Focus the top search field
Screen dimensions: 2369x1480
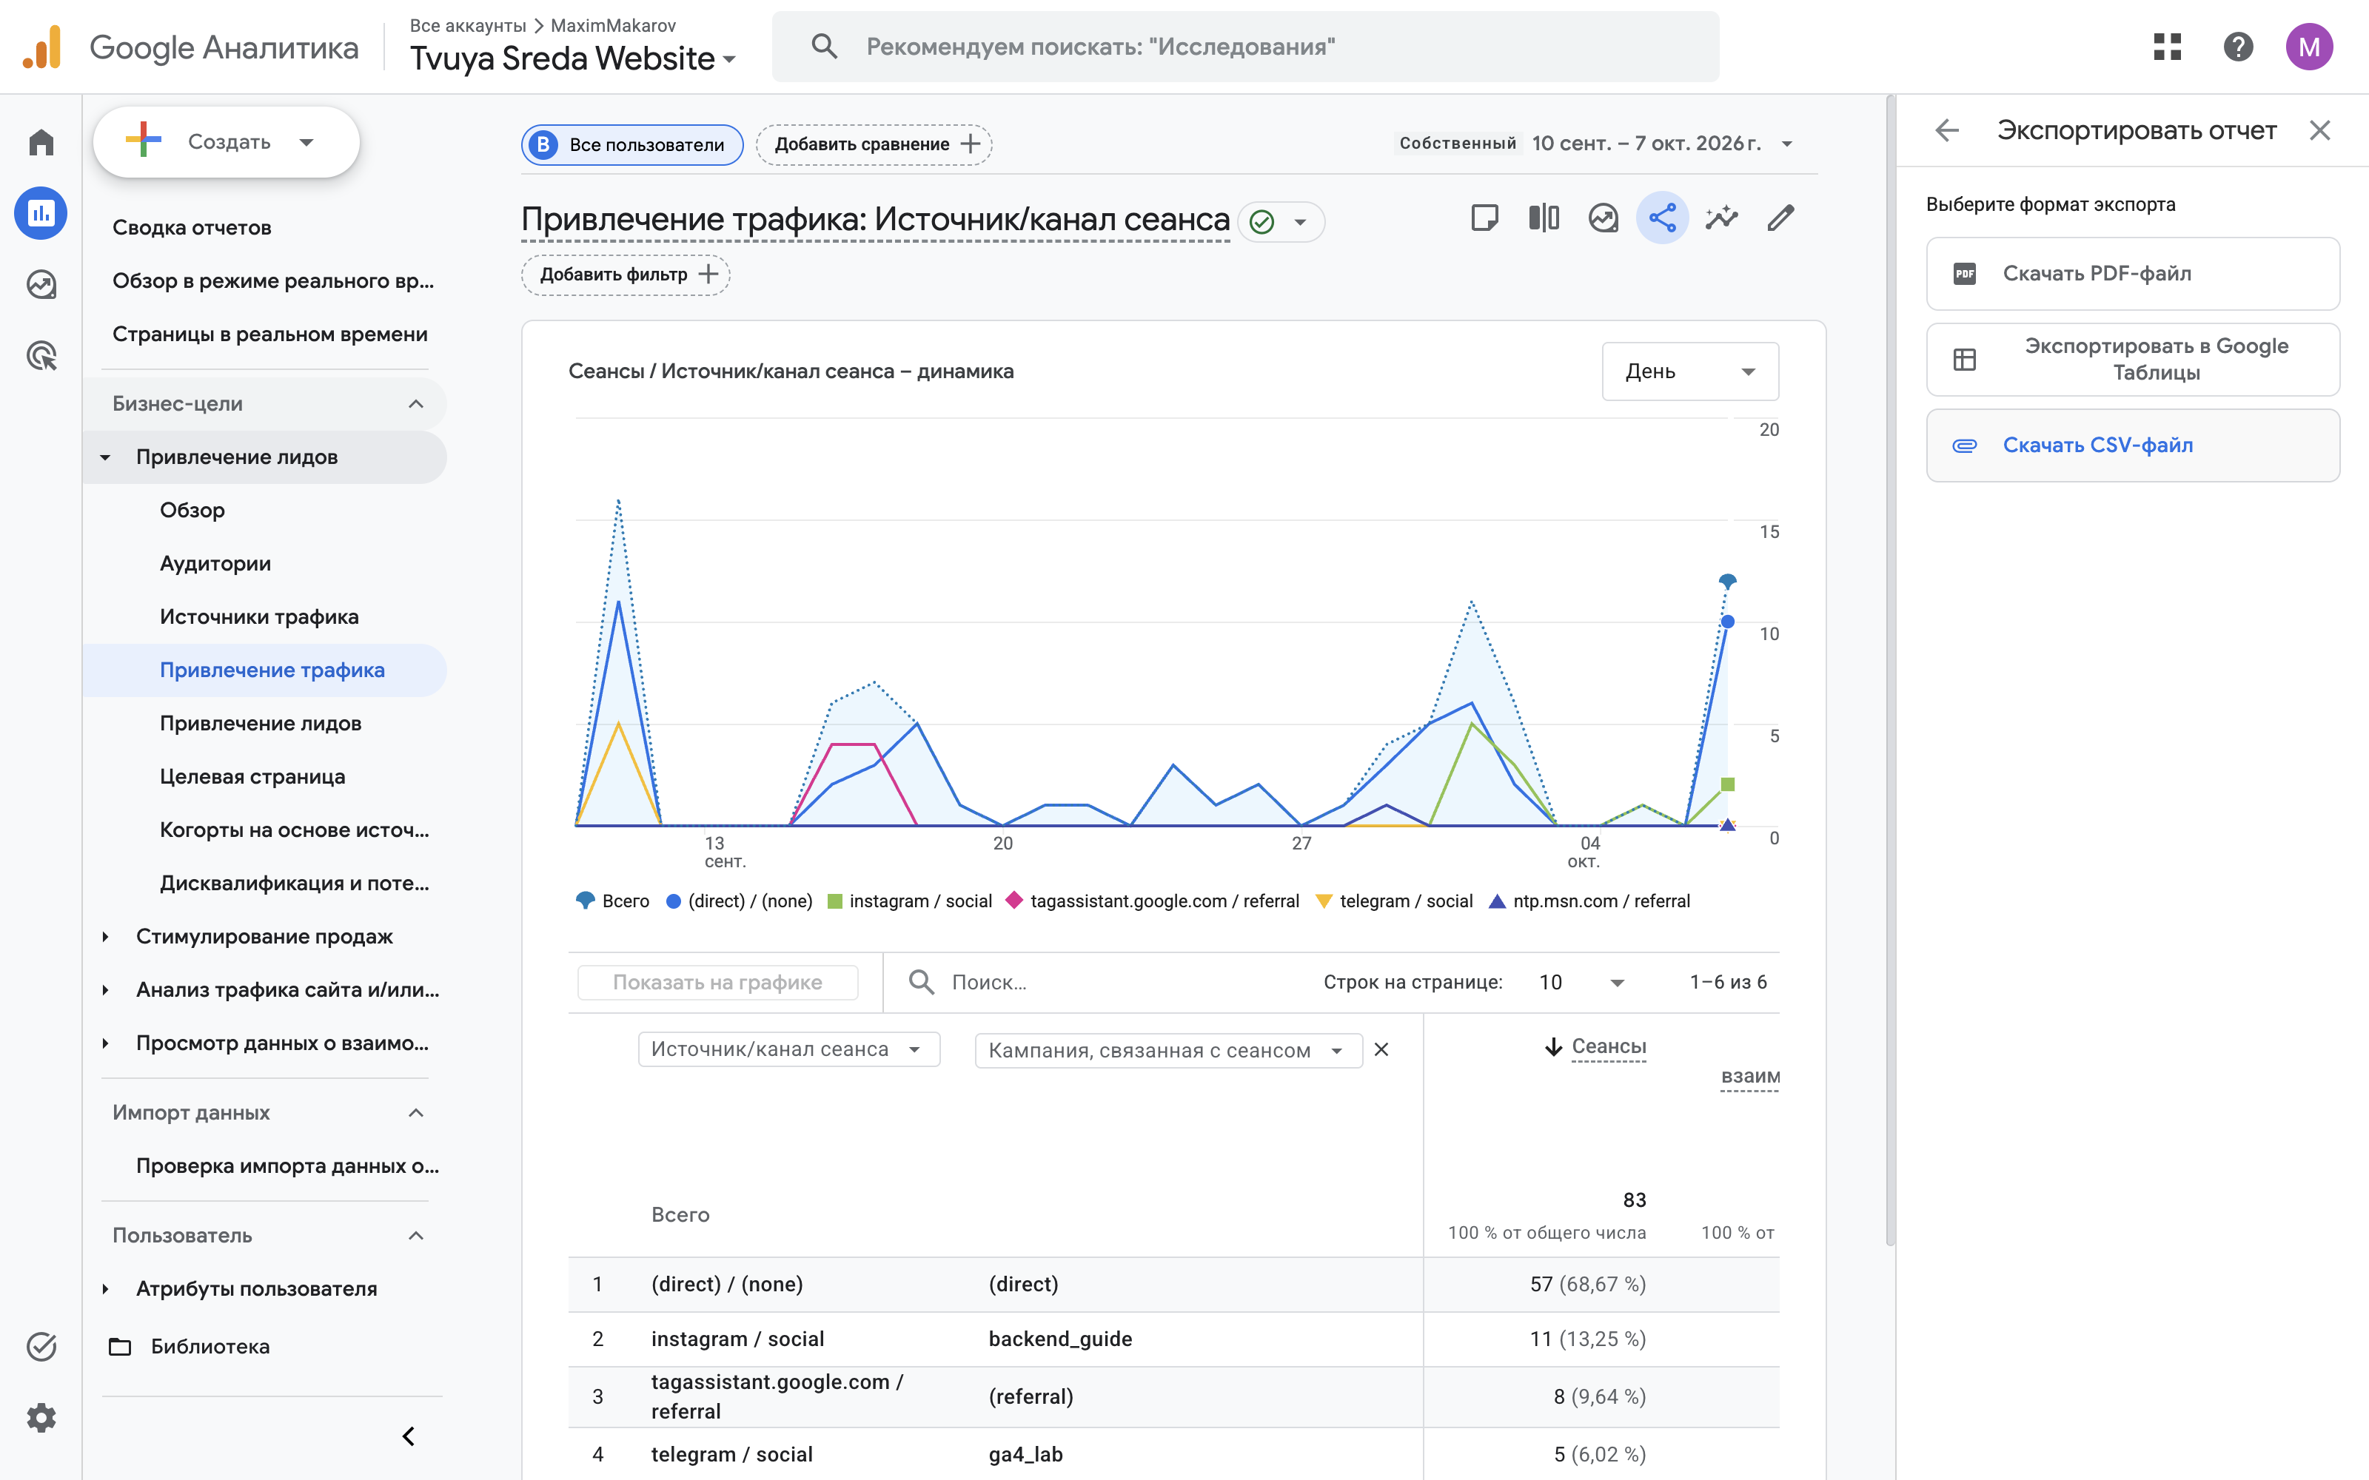point(1245,47)
